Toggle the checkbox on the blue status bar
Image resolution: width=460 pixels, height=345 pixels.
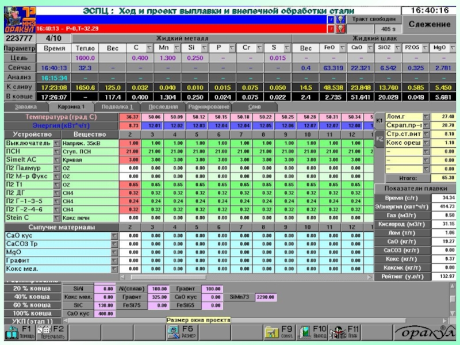[x=331, y=19]
